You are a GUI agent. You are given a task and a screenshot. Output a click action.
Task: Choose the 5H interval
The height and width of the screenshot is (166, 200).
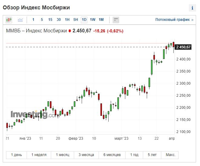pyautogui.click(x=76, y=20)
